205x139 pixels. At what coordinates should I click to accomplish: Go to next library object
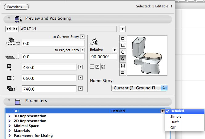point(15,29)
